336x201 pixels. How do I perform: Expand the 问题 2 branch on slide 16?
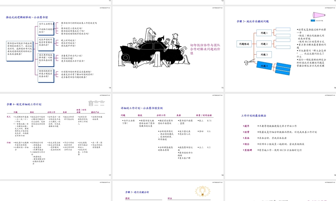[x=264, y=44]
